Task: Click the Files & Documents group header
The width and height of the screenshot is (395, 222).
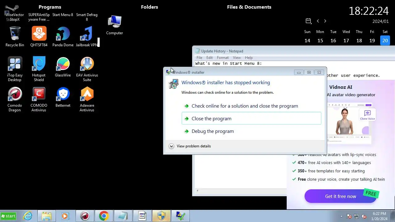Action: (x=249, y=7)
